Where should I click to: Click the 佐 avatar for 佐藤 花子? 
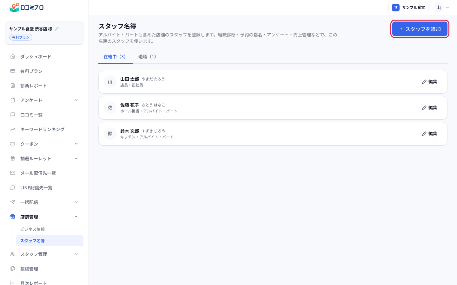pos(110,108)
